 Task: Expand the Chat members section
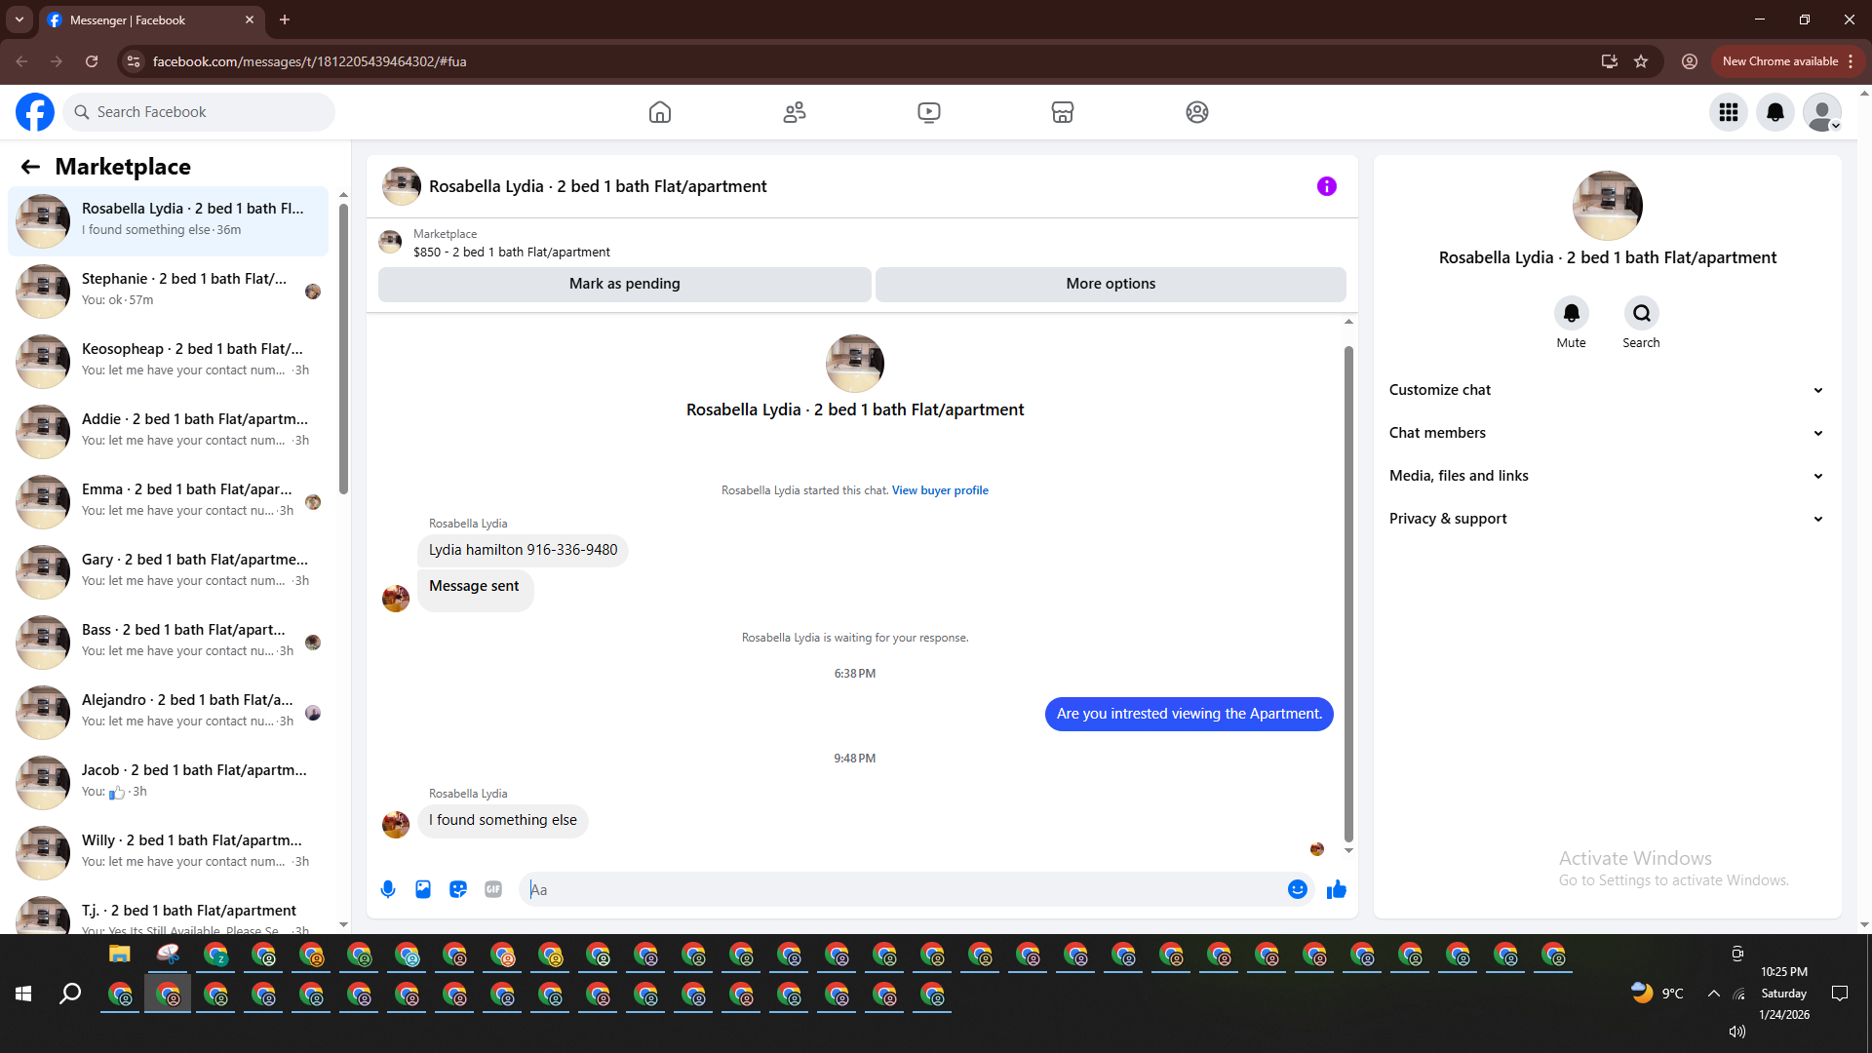(1606, 433)
